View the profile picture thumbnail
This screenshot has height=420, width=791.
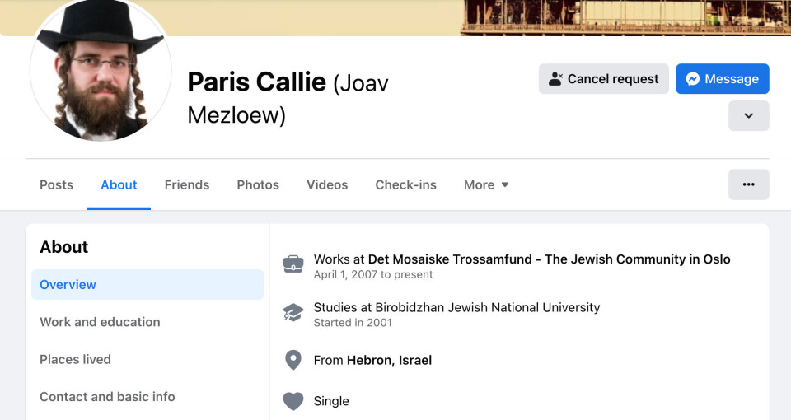pos(101,72)
